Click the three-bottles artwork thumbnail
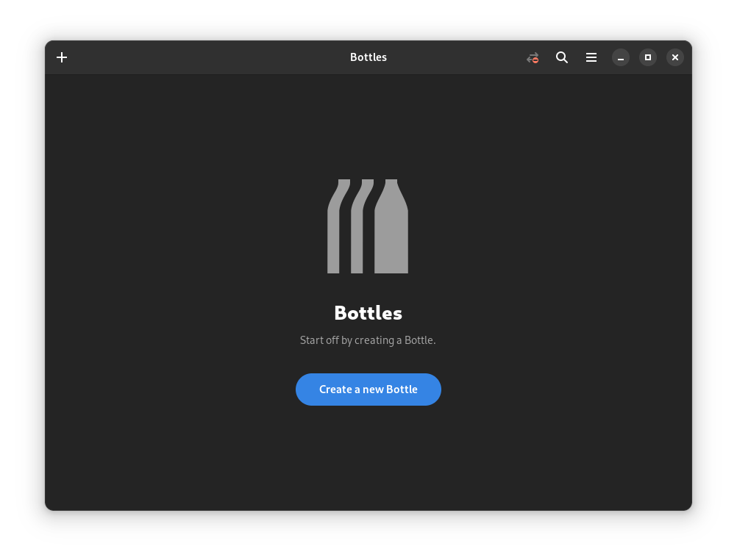 [368, 226]
